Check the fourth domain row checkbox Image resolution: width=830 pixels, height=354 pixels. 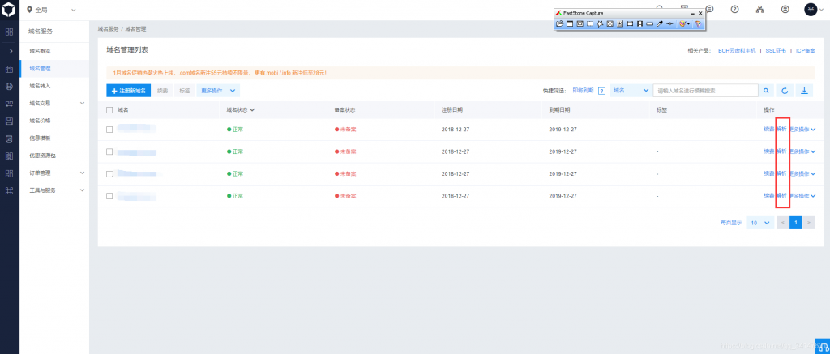[109, 196]
